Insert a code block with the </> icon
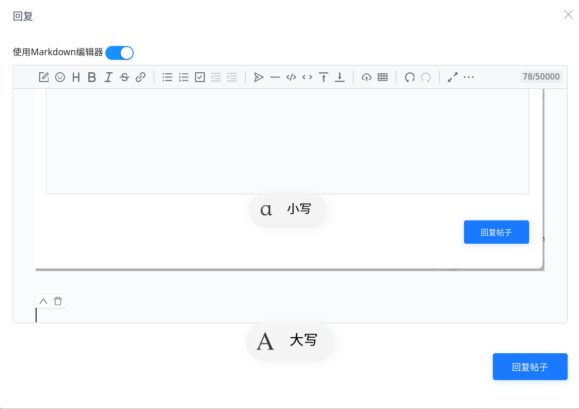The width and height of the screenshot is (579, 409). point(291,77)
